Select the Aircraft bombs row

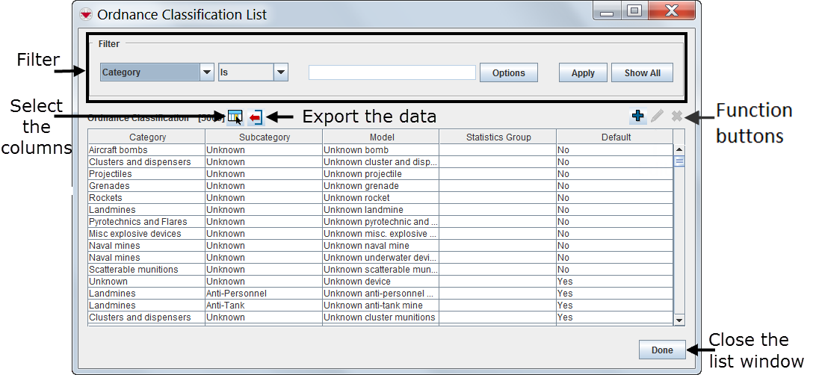pyautogui.click(x=147, y=150)
